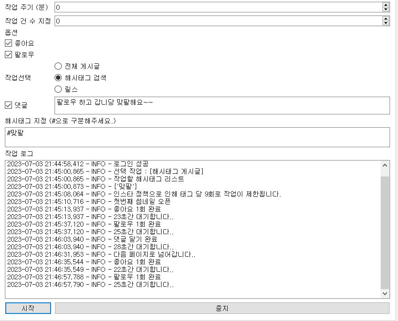This screenshot has width=398, height=321.
Task: Focus the 작업 건 수 지정 input field
Action: (217, 21)
